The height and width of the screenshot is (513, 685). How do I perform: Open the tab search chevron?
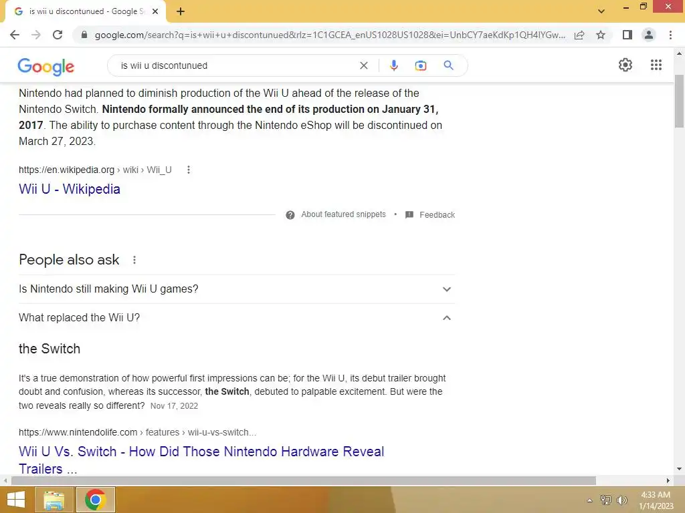point(601,11)
